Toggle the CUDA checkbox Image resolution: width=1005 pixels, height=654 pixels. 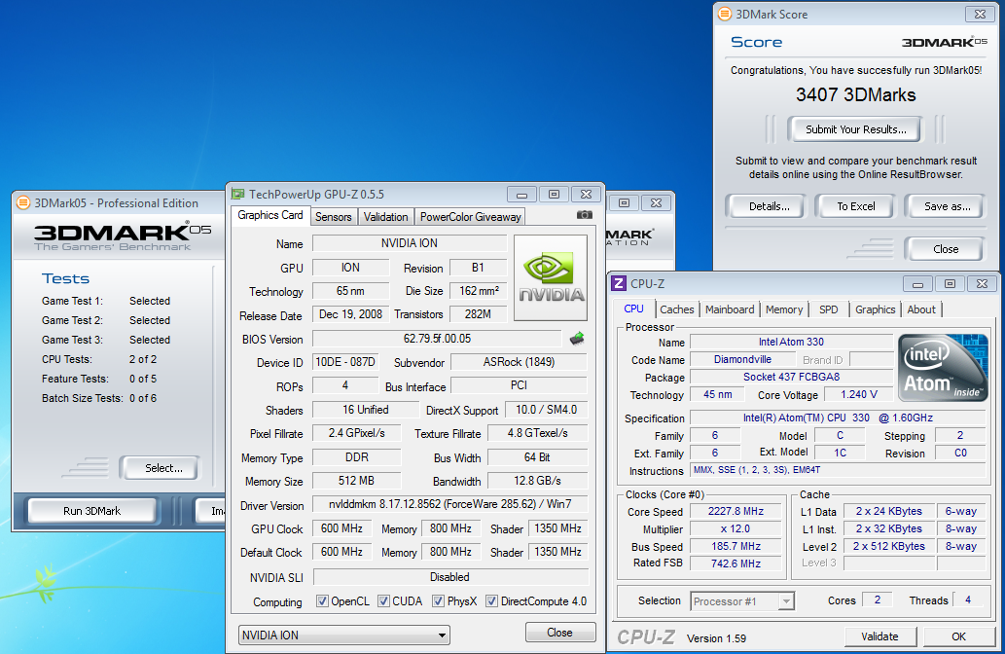[x=383, y=600]
